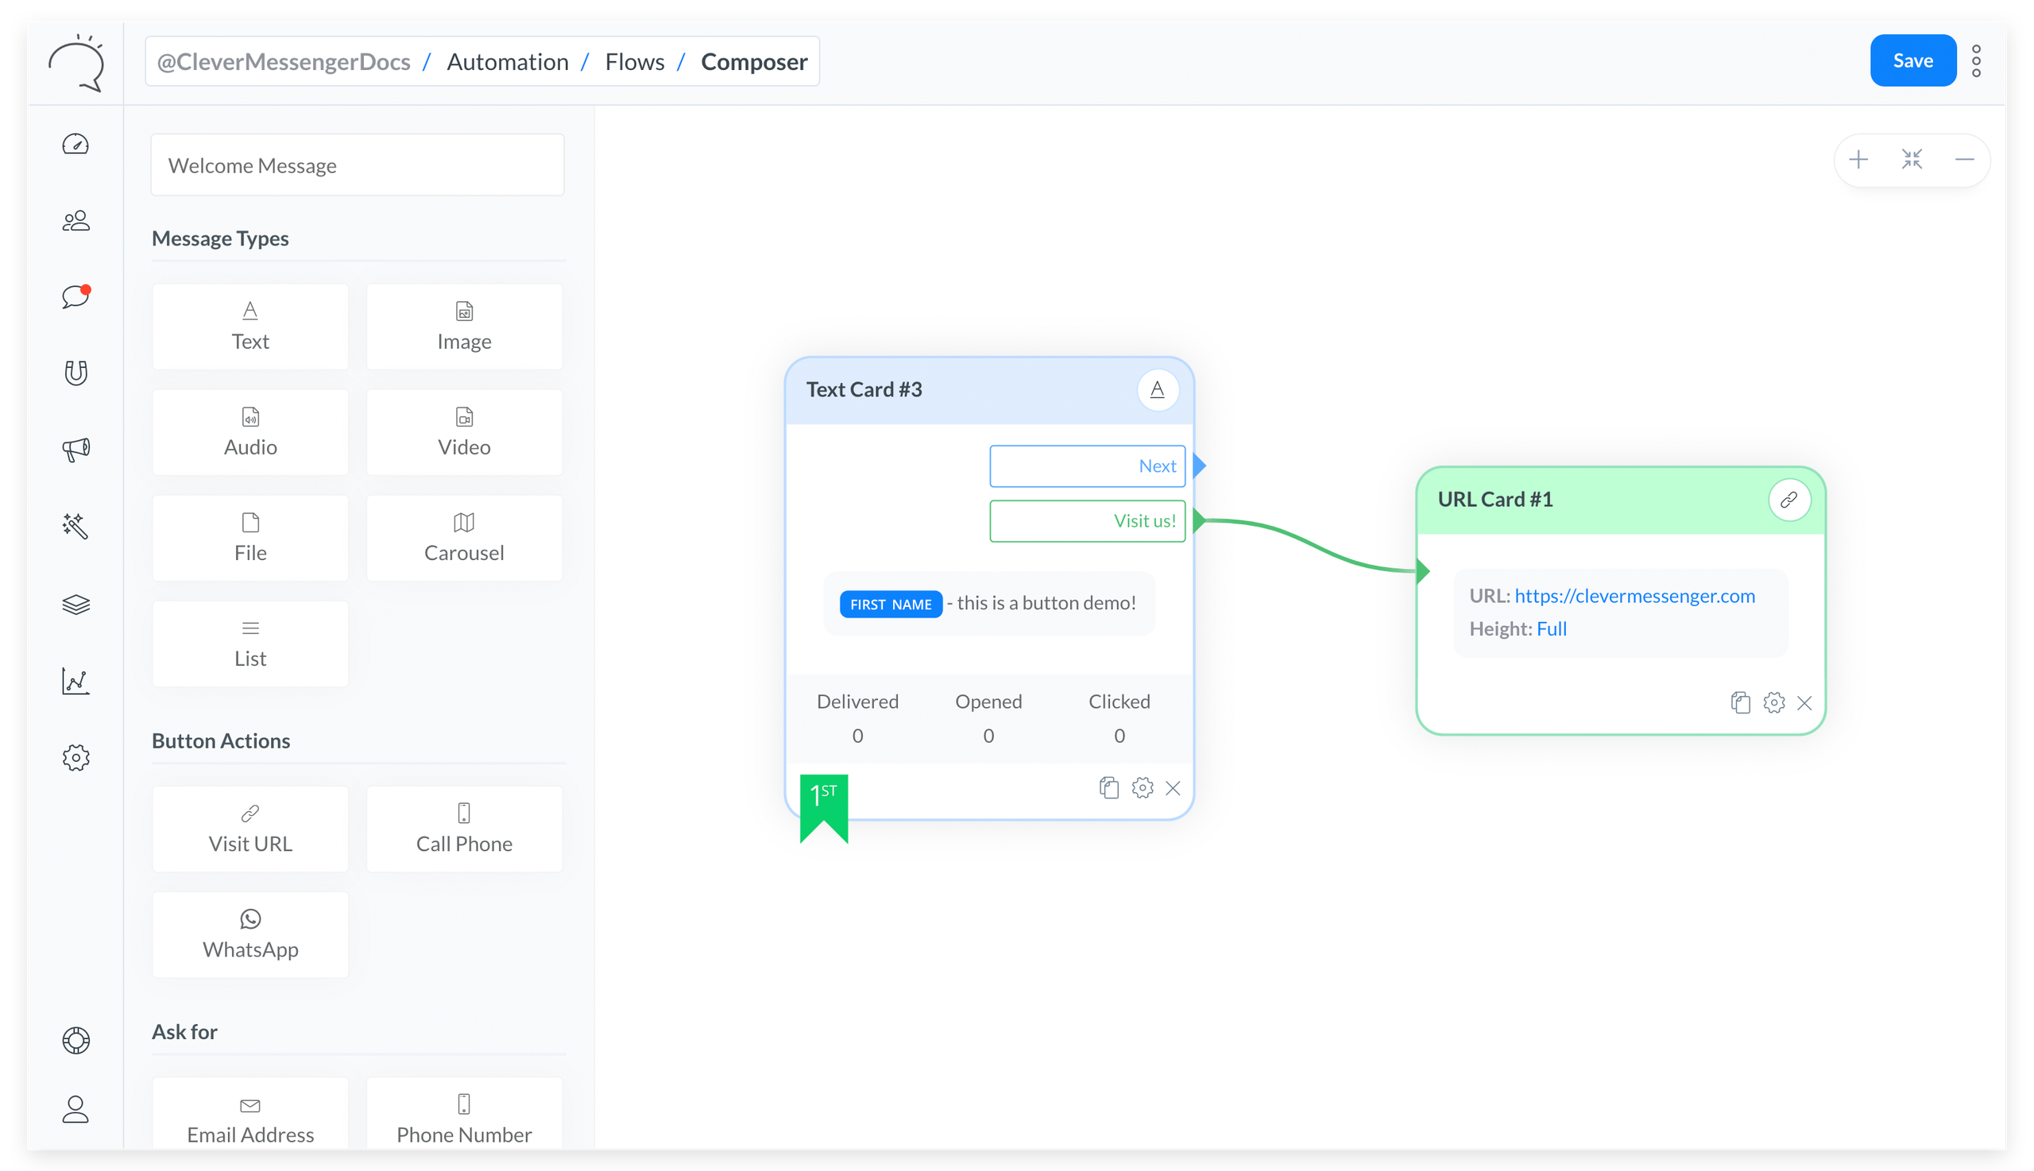Image resolution: width=2034 pixels, height=1171 pixels.
Task: Delete URL Card #1 with the X icon
Action: coord(1804,703)
